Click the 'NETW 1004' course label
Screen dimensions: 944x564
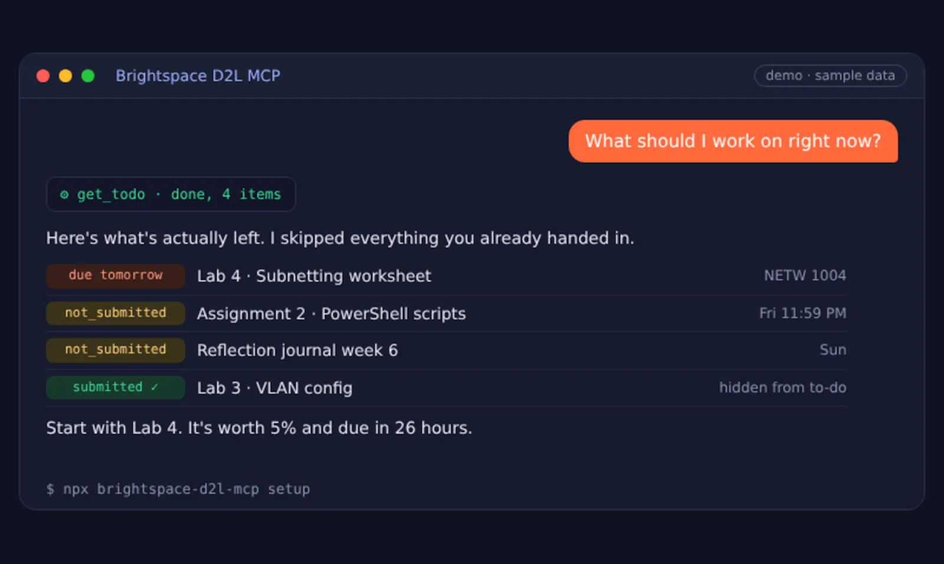click(x=805, y=275)
